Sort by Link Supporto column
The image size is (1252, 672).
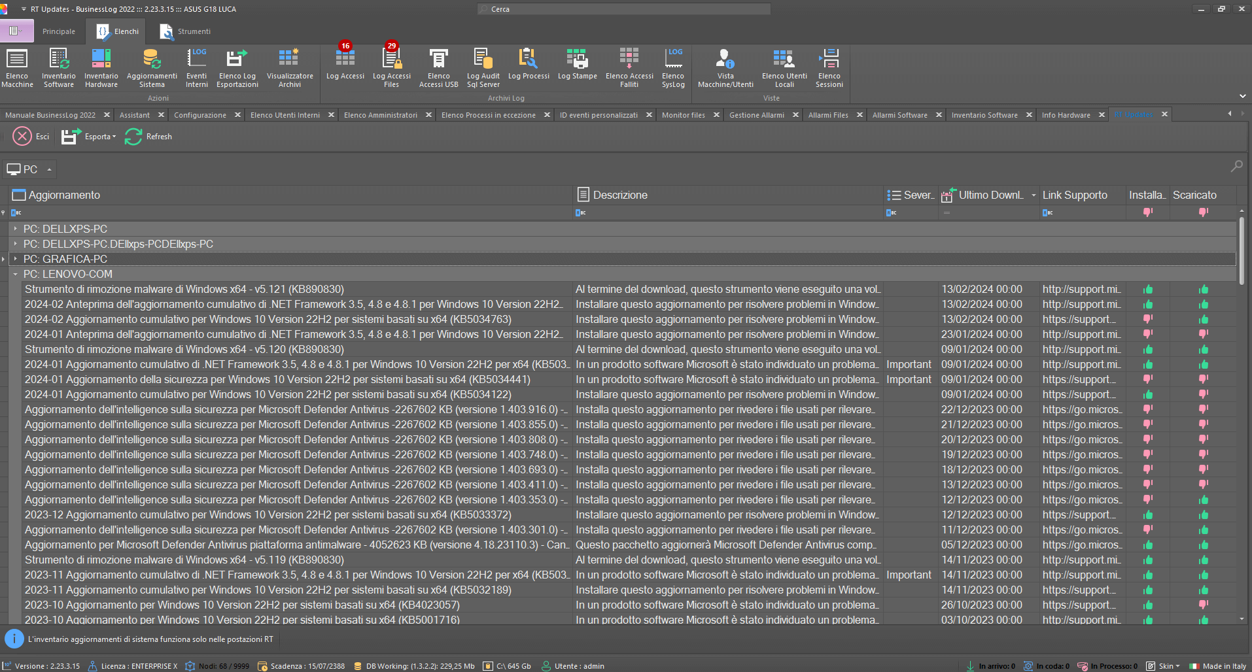click(1082, 195)
